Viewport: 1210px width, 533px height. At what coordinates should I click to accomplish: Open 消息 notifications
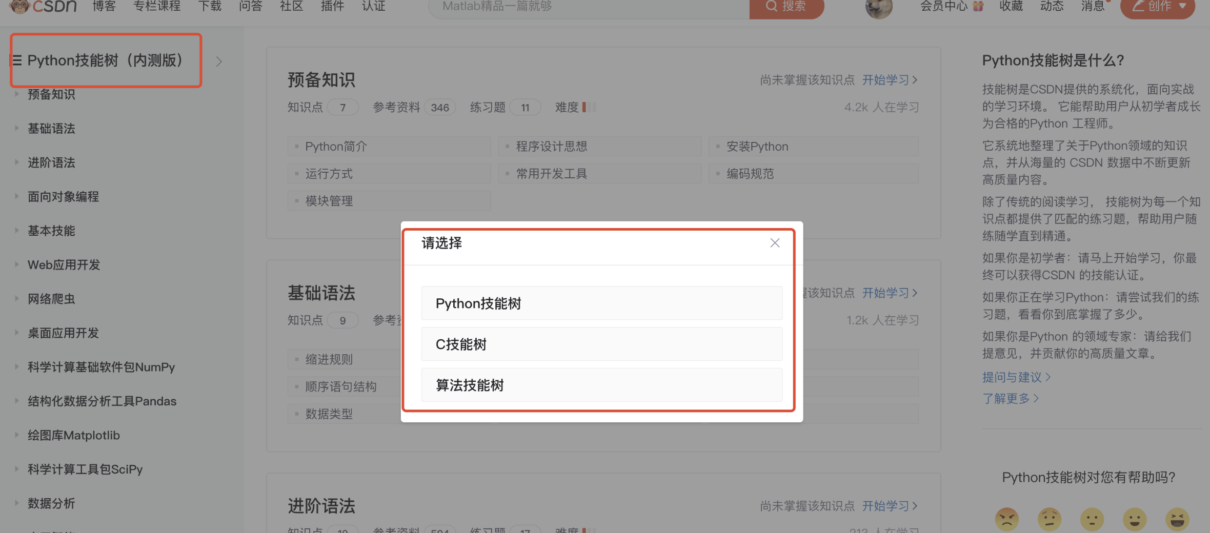click(1093, 6)
